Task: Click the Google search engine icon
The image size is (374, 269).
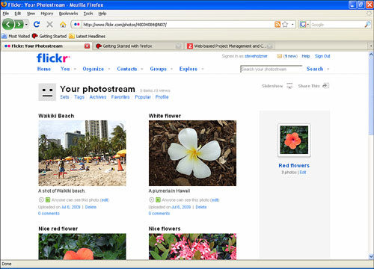Action: pos(302,25)
